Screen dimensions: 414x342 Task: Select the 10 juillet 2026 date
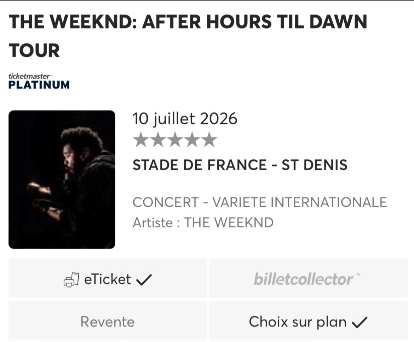[x=185, y=119]
